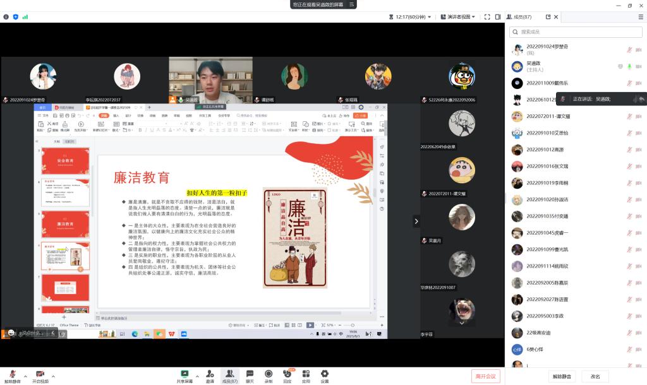
Task: Select member 2022091010艾思怡 in list
Action: 547,133
